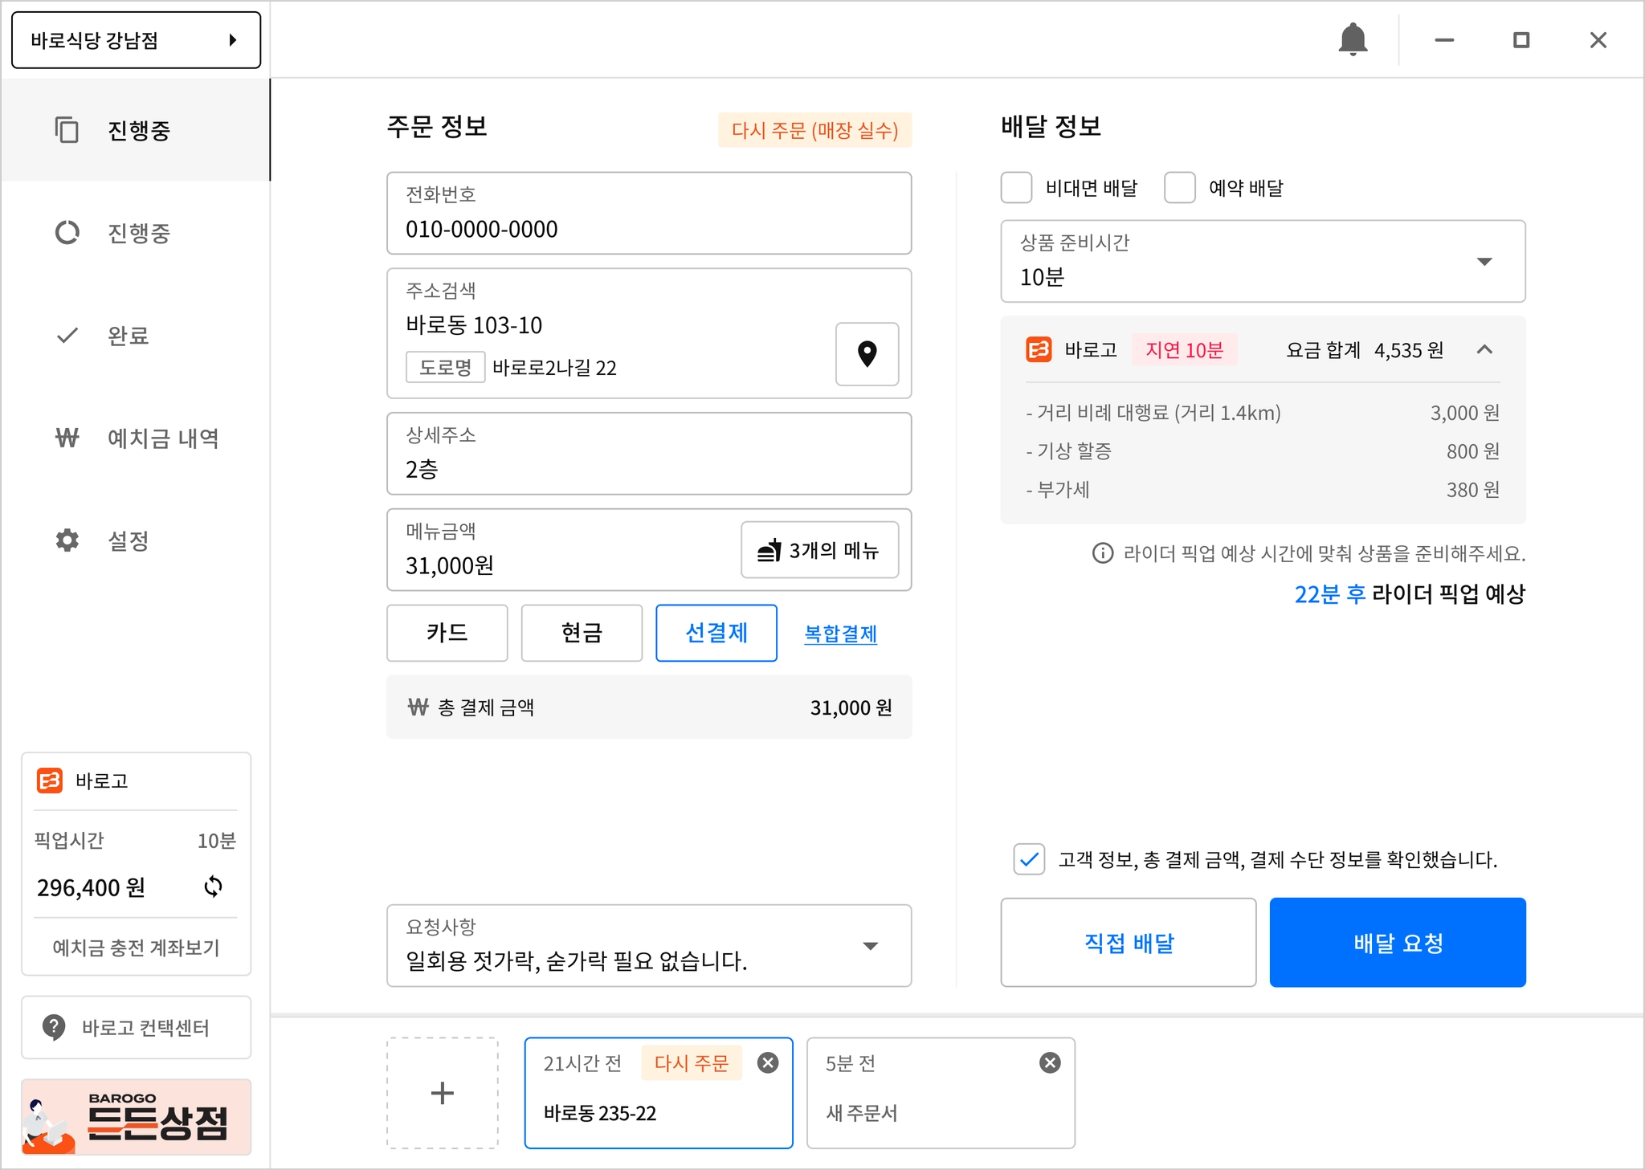
Task: Open 바로고 컨택센터 help icon
Action: tap(54, 1027)
